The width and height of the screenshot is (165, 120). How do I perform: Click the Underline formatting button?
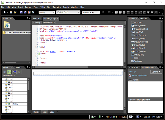(x=124, y=12)
